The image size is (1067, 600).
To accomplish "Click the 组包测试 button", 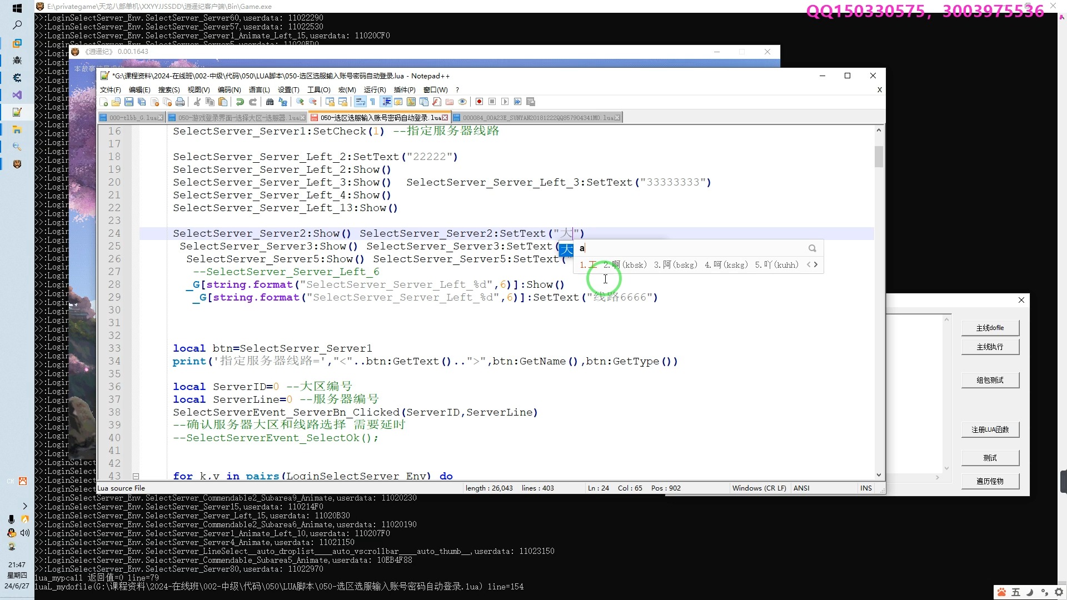I will [x=990, y=380].
